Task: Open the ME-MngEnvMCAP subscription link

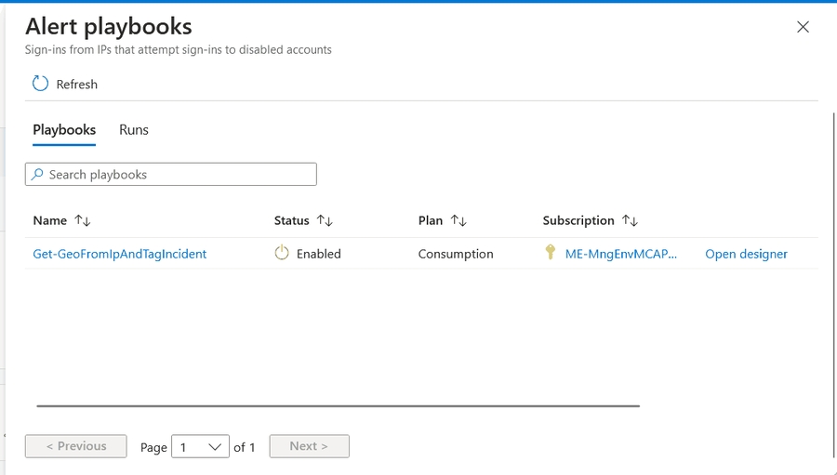Action: pyautogui.click(x=621, y=254)
